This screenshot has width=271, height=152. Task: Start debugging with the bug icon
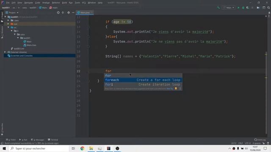243,8
